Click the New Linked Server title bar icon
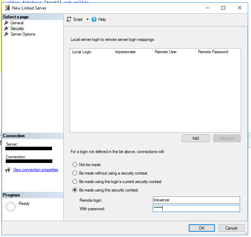The image size is (251, 237). pos(7,8)
